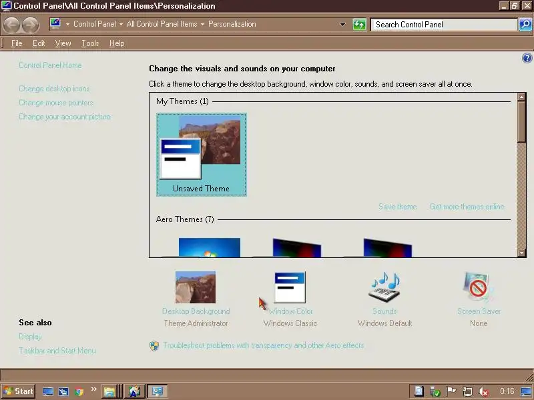Select the first Aero theme with Windows logo
Screen dimensions: 534x400
click(209, 247)
